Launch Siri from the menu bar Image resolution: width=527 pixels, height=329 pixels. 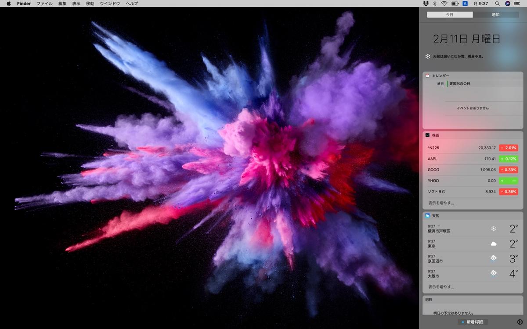pyautogui.click(x=508, y=4)
